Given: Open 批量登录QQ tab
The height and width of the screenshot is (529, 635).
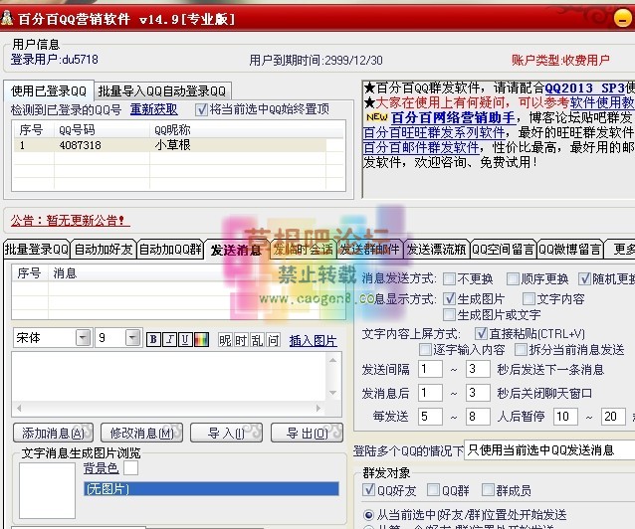Looking at the screenshot, I should click(x=37, y=250).
